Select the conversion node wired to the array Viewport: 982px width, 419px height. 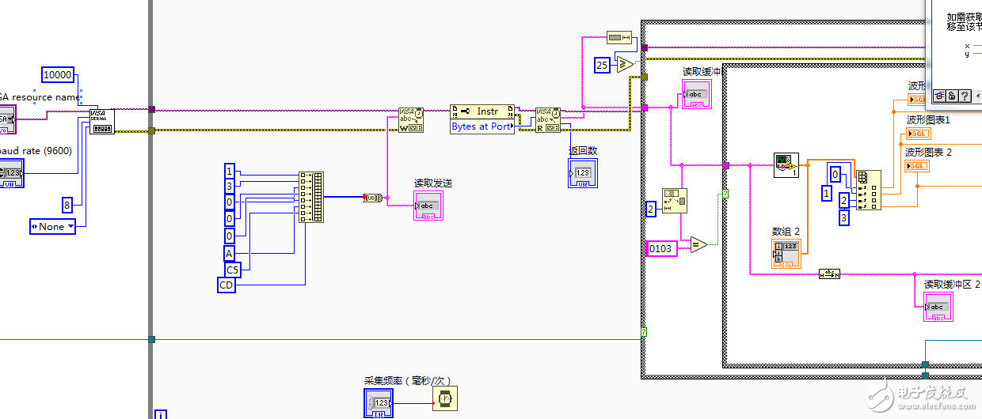pos(786,165)
